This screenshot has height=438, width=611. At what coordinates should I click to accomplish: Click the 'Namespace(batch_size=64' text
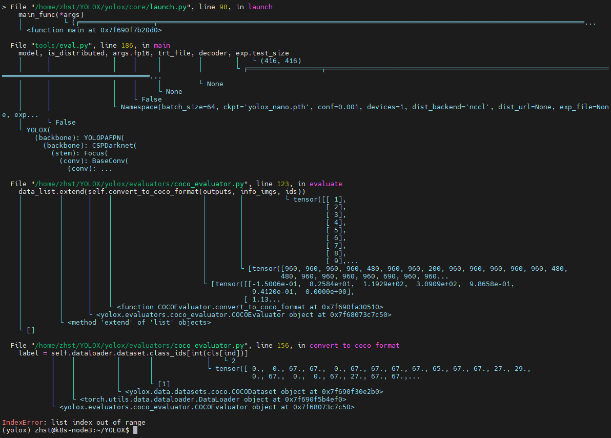pos(168,107)
